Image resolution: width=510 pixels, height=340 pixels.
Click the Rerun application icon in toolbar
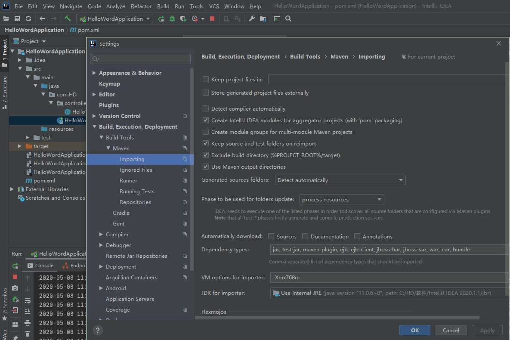tap(161, 19)
